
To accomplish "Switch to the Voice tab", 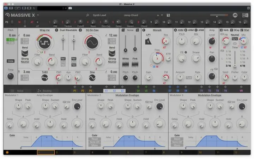I will 20,91.
